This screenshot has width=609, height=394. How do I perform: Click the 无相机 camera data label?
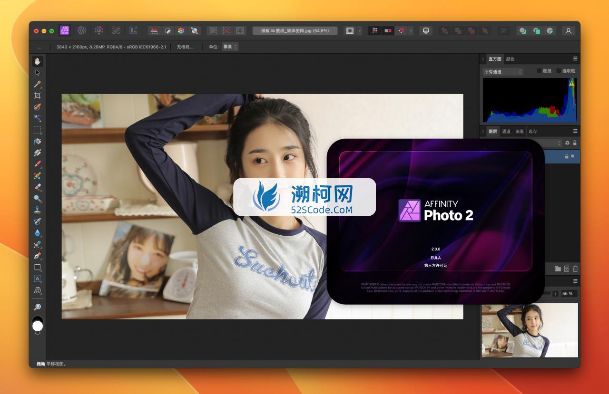(x=185, y=47)
